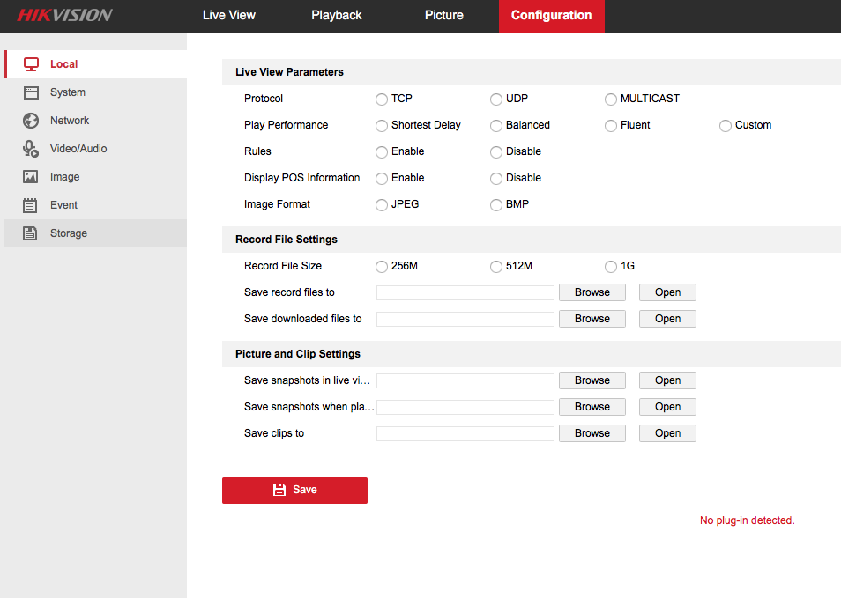Open Image settings via picture icon
Screen dimensions: 841x598
pos(31,177)
